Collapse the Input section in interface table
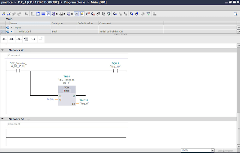 [x=12, y=27]
